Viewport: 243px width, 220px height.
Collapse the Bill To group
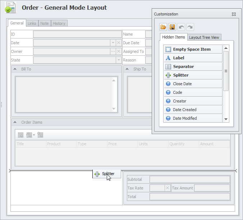pyautogui.click(x=15, y=69)
